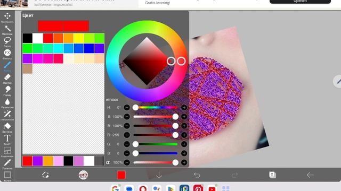341x191 pixels.
Task: Pick the cyan swatch in palette grid
Action: 58,48
